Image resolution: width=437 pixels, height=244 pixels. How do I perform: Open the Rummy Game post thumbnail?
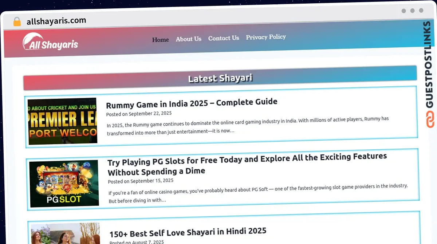[x=62, y=121]
